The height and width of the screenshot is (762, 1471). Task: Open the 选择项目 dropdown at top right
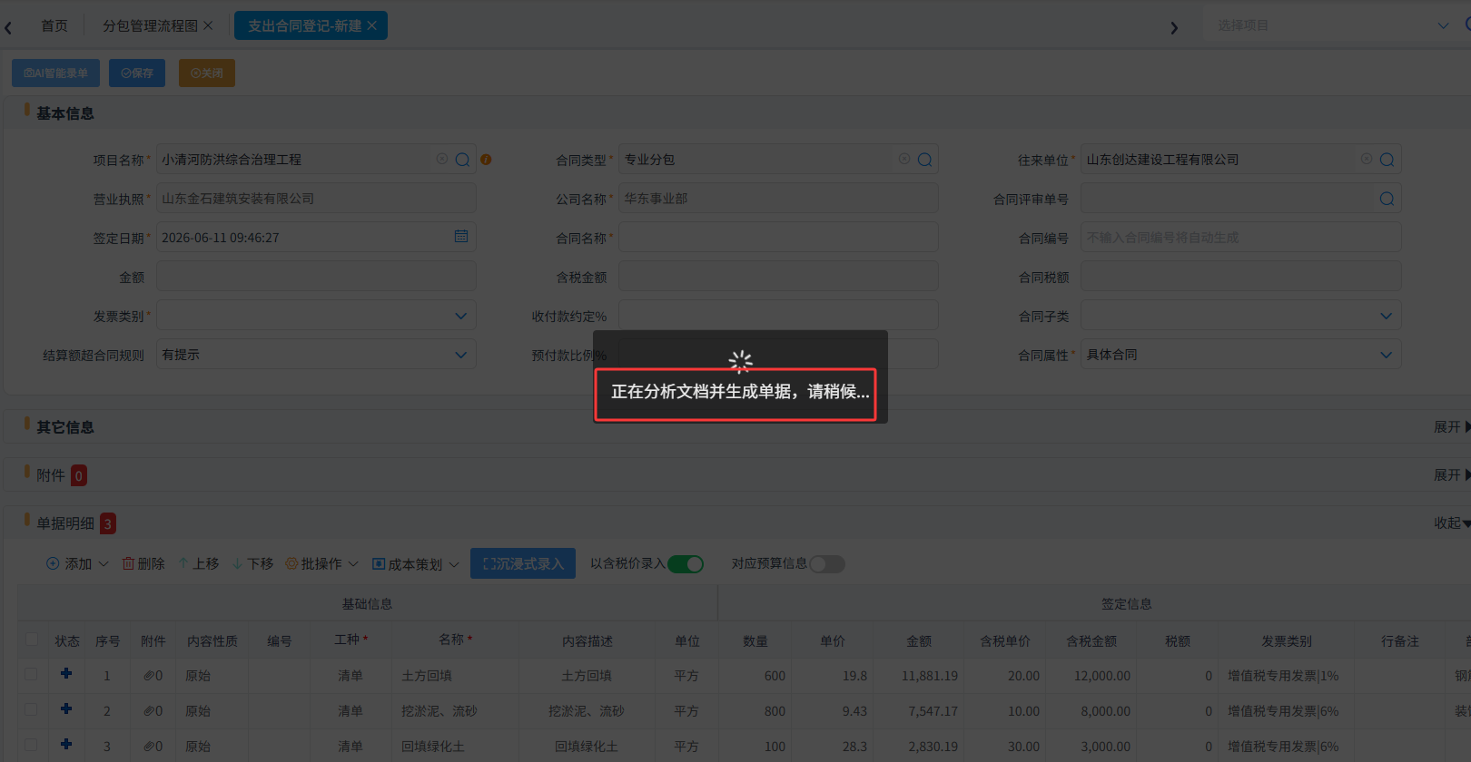point(1332,25)
